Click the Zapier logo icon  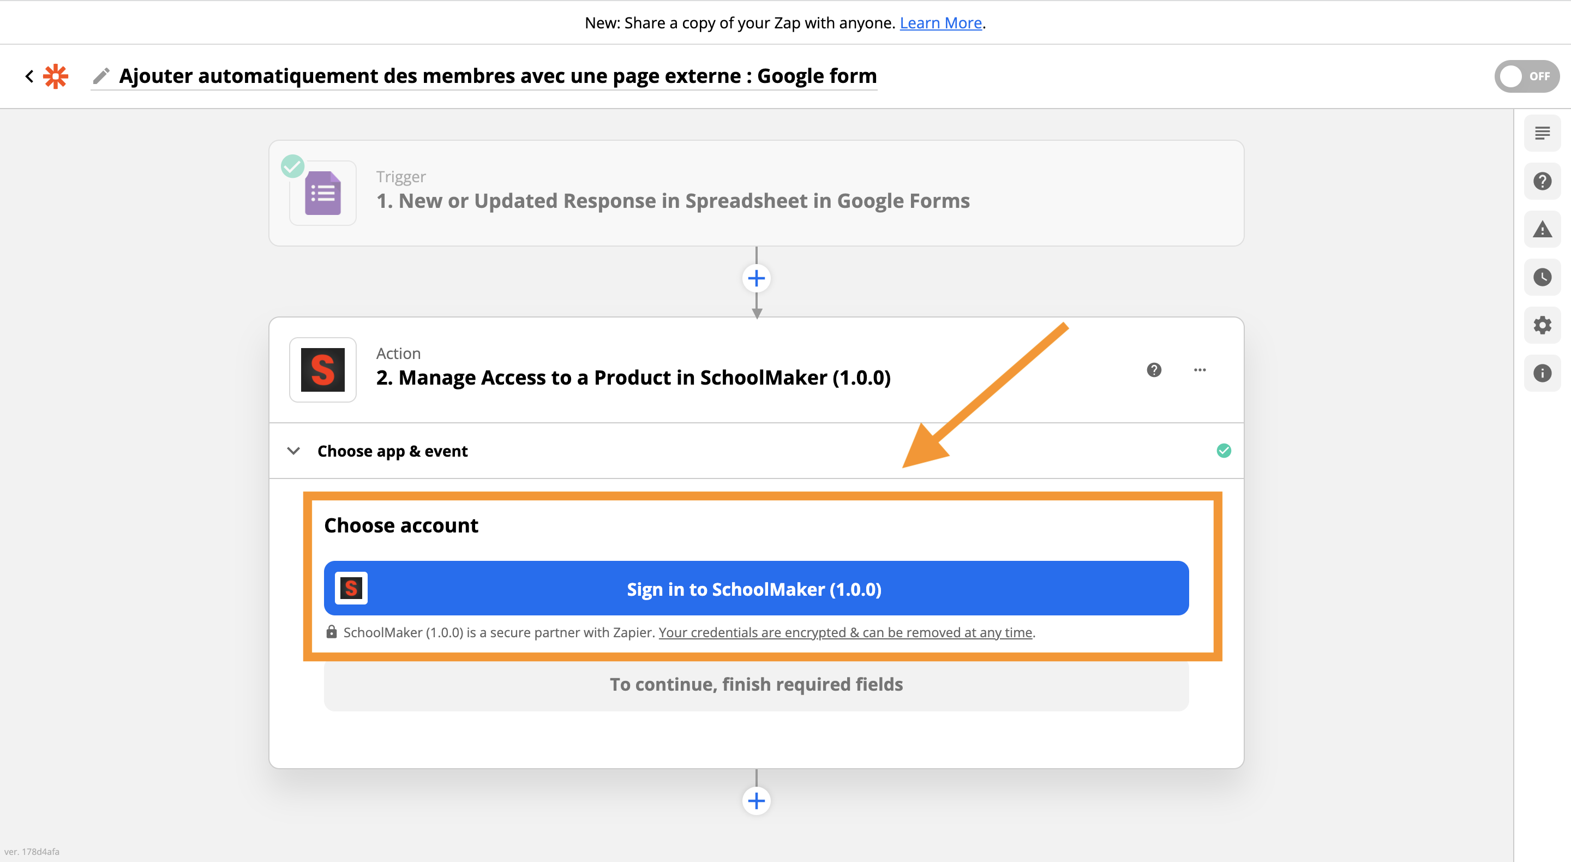56,76
